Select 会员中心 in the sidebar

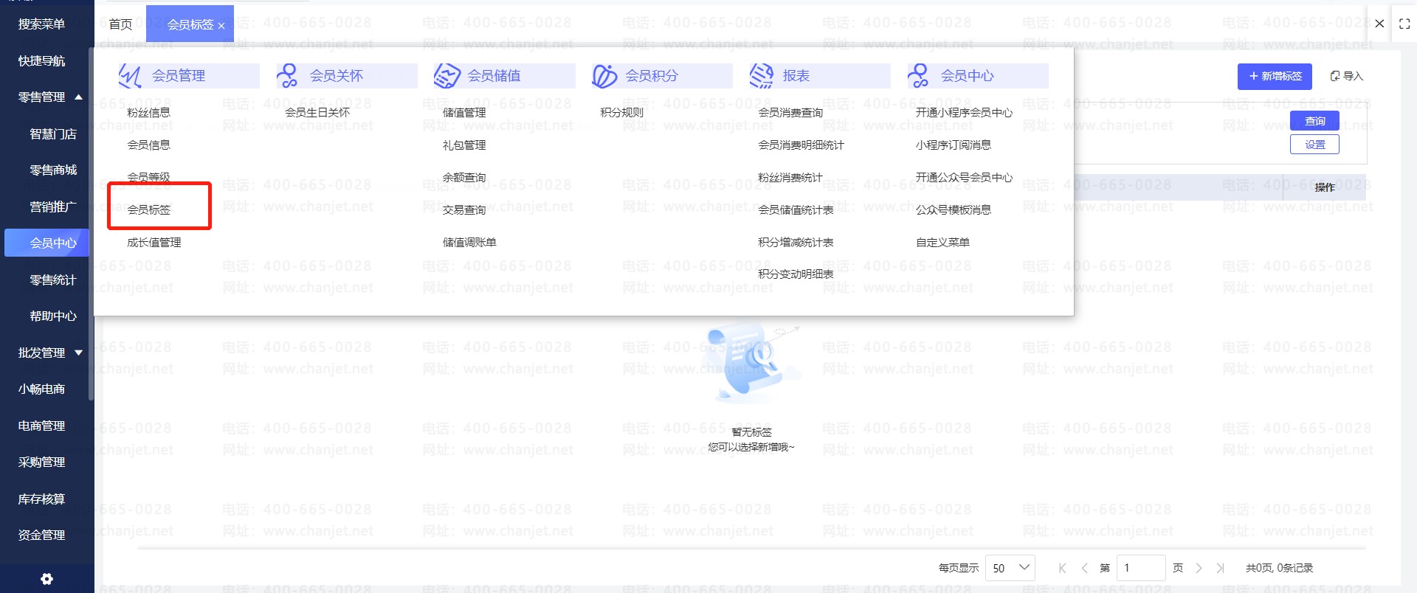(x=47, y=243)
